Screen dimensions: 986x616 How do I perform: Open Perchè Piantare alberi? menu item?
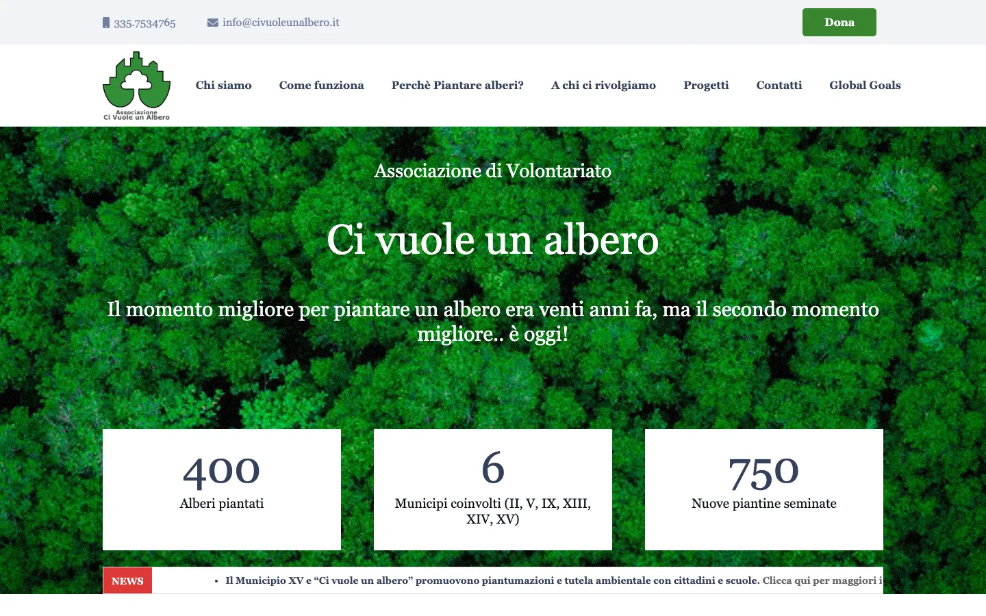coord(457,85)
